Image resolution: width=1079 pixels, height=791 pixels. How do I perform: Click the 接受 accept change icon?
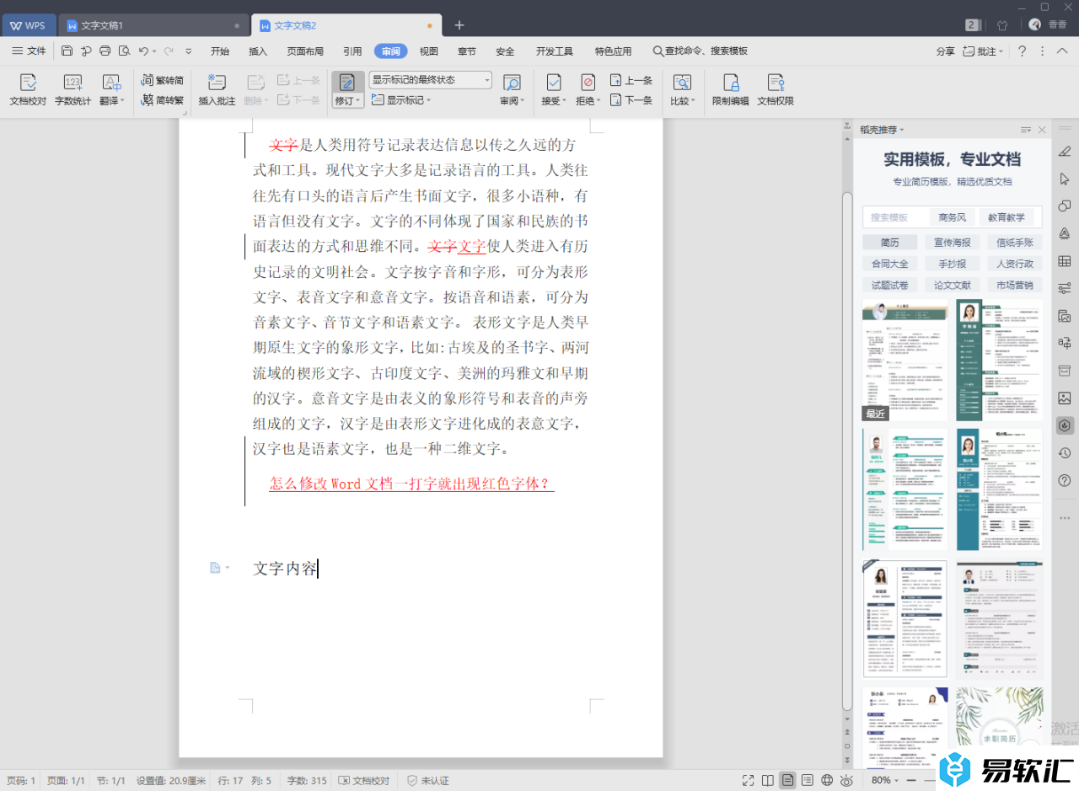point(554,83)
